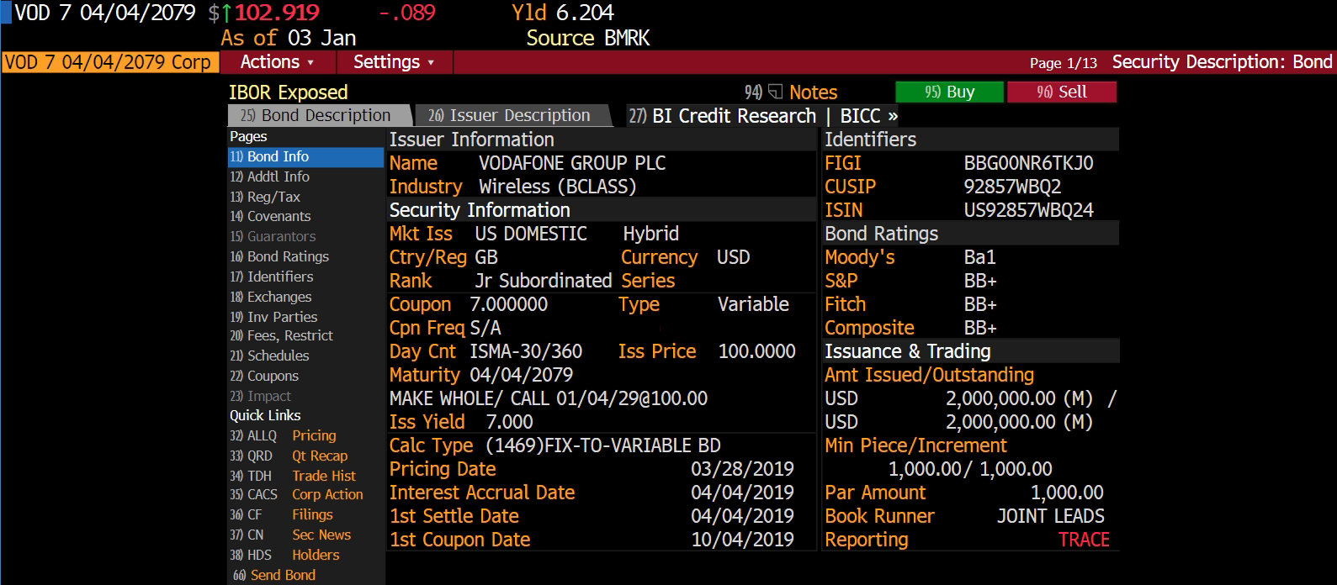Click the Page 1/13 indicator
Image resolution: width=1337 pixels, height=585 pixels.
point(1063,63)
